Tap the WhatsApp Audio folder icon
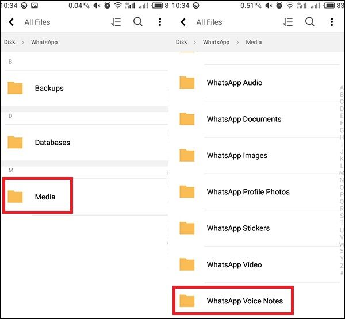The width and height of the screenshot is (345, 319). click(x=187, y=83)
